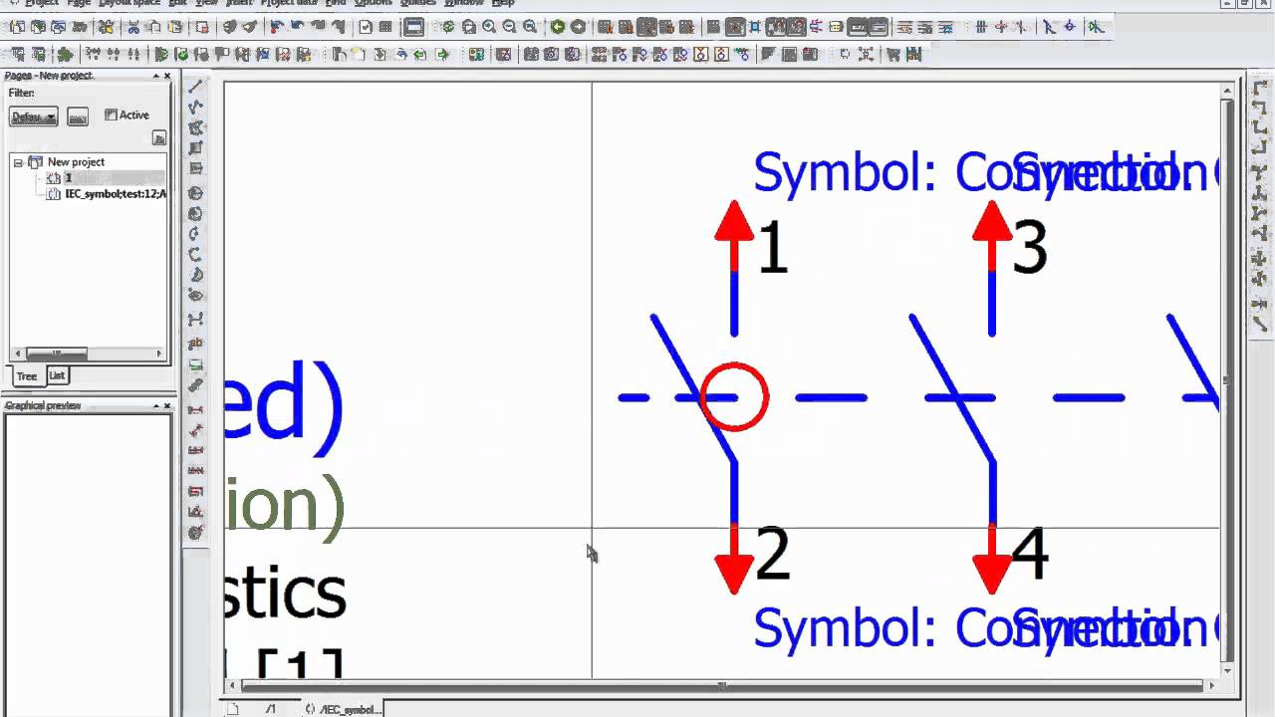Screen dimensions: 1275x717
Task: Select the Polyline tool
Action: point(196,106)
